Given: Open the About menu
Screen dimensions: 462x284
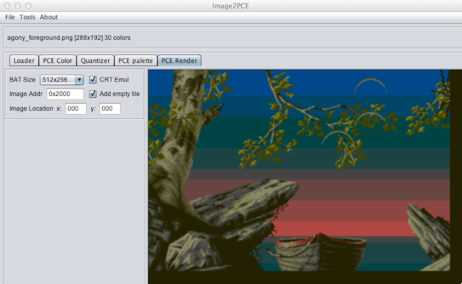Looking at the screenshot, I should pyautogui.click(x=49, y=17).
